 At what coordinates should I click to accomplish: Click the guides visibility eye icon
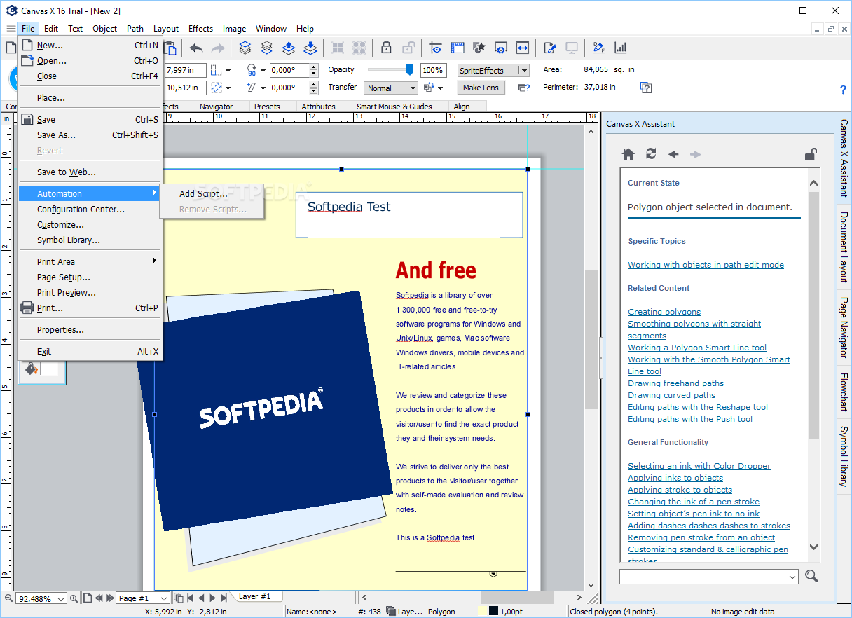pyautogui.click(x=436, y=48)
